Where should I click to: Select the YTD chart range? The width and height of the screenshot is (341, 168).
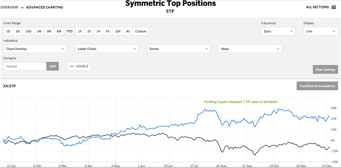tap(70, 31)
